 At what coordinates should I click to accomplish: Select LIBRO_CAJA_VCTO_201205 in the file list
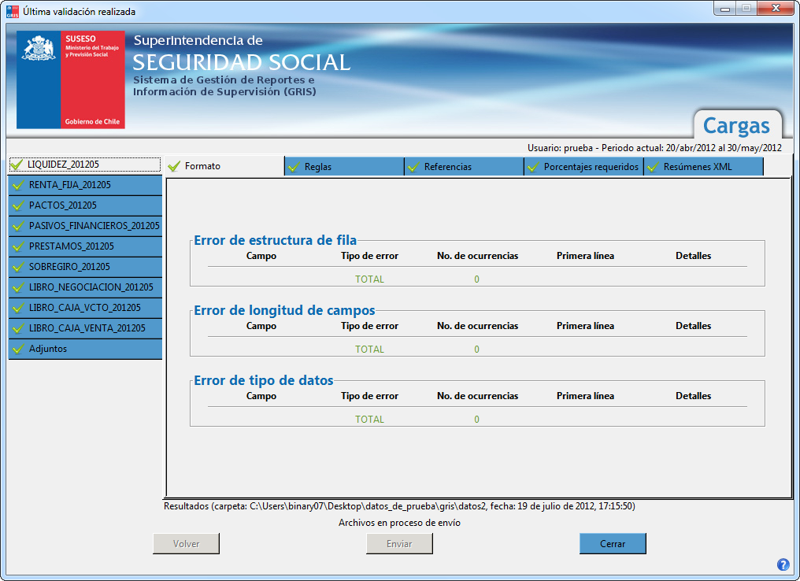click(x=85, y=308)
